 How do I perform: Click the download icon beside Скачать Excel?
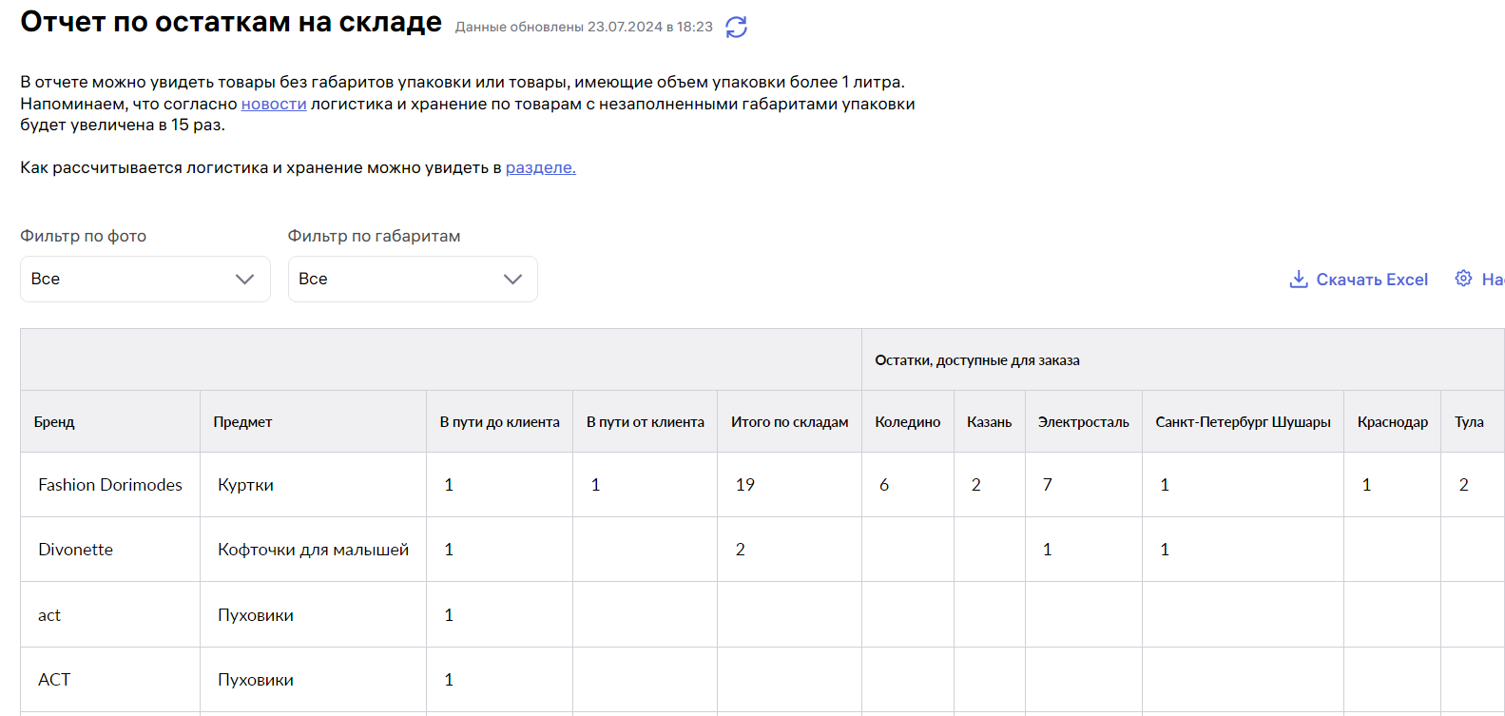tap(1298, 280)
